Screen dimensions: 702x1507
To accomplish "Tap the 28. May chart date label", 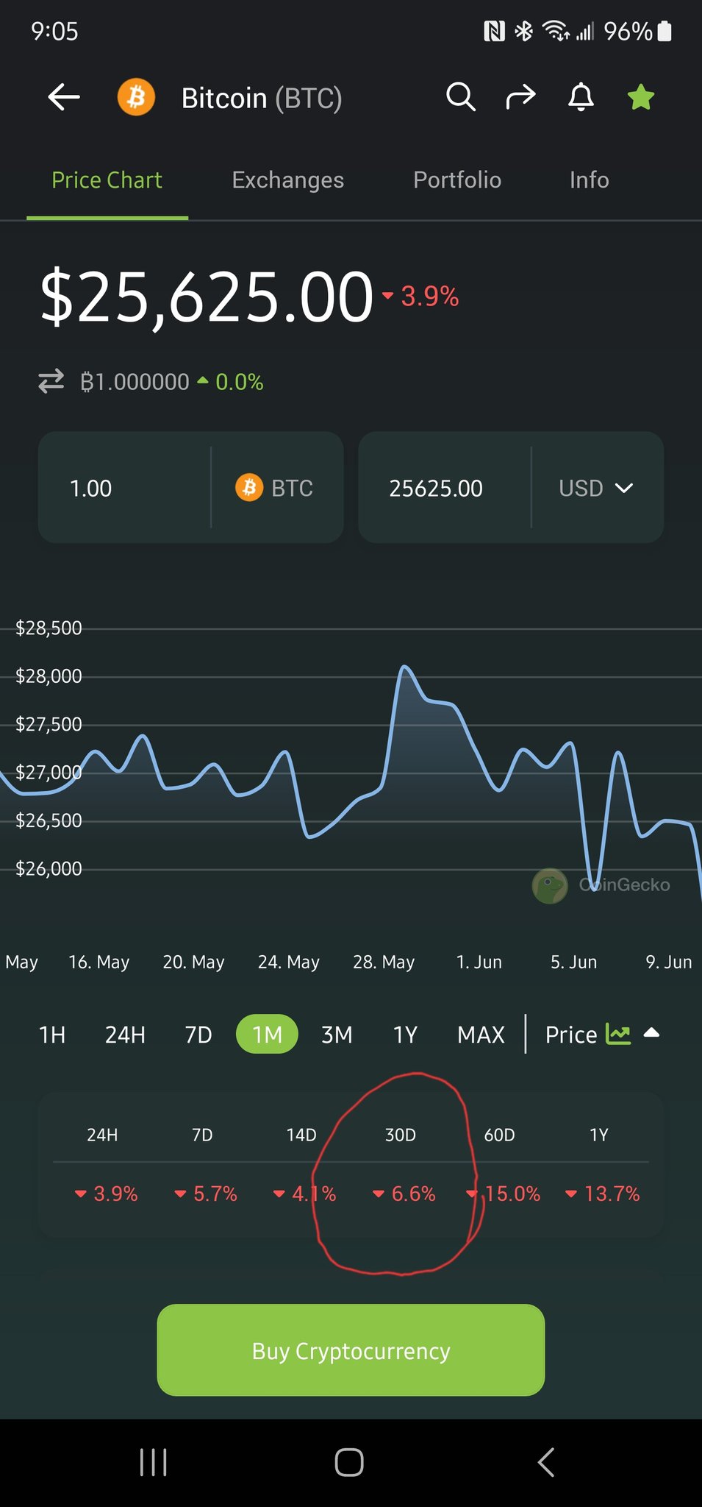I will [384, 962].
